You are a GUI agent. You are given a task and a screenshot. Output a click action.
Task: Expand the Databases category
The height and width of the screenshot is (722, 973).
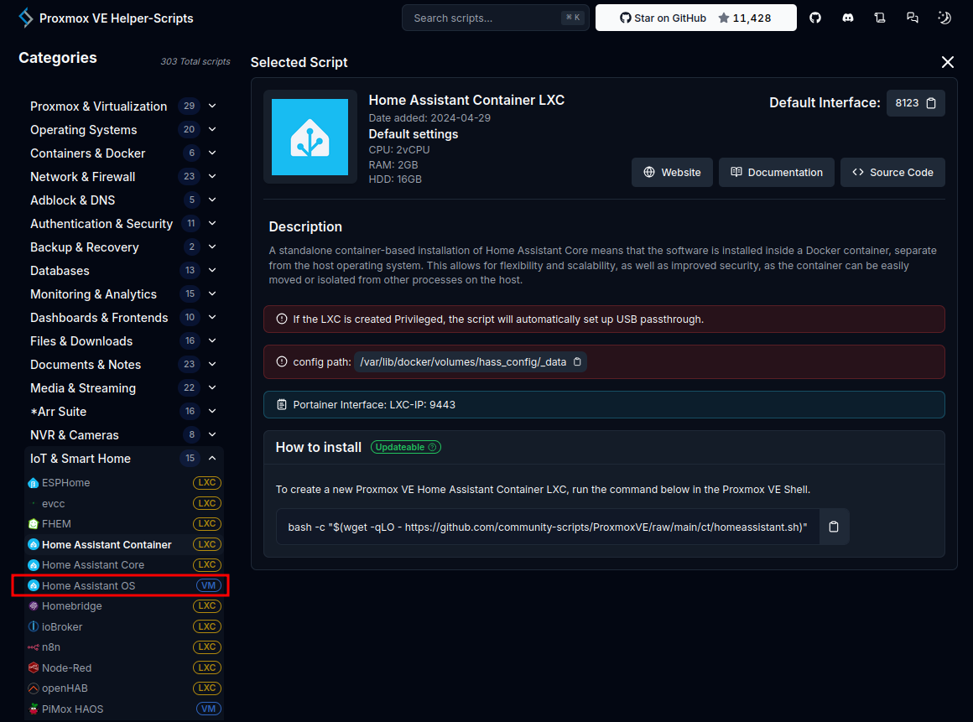pyautogui.click(x=212, y=270)
